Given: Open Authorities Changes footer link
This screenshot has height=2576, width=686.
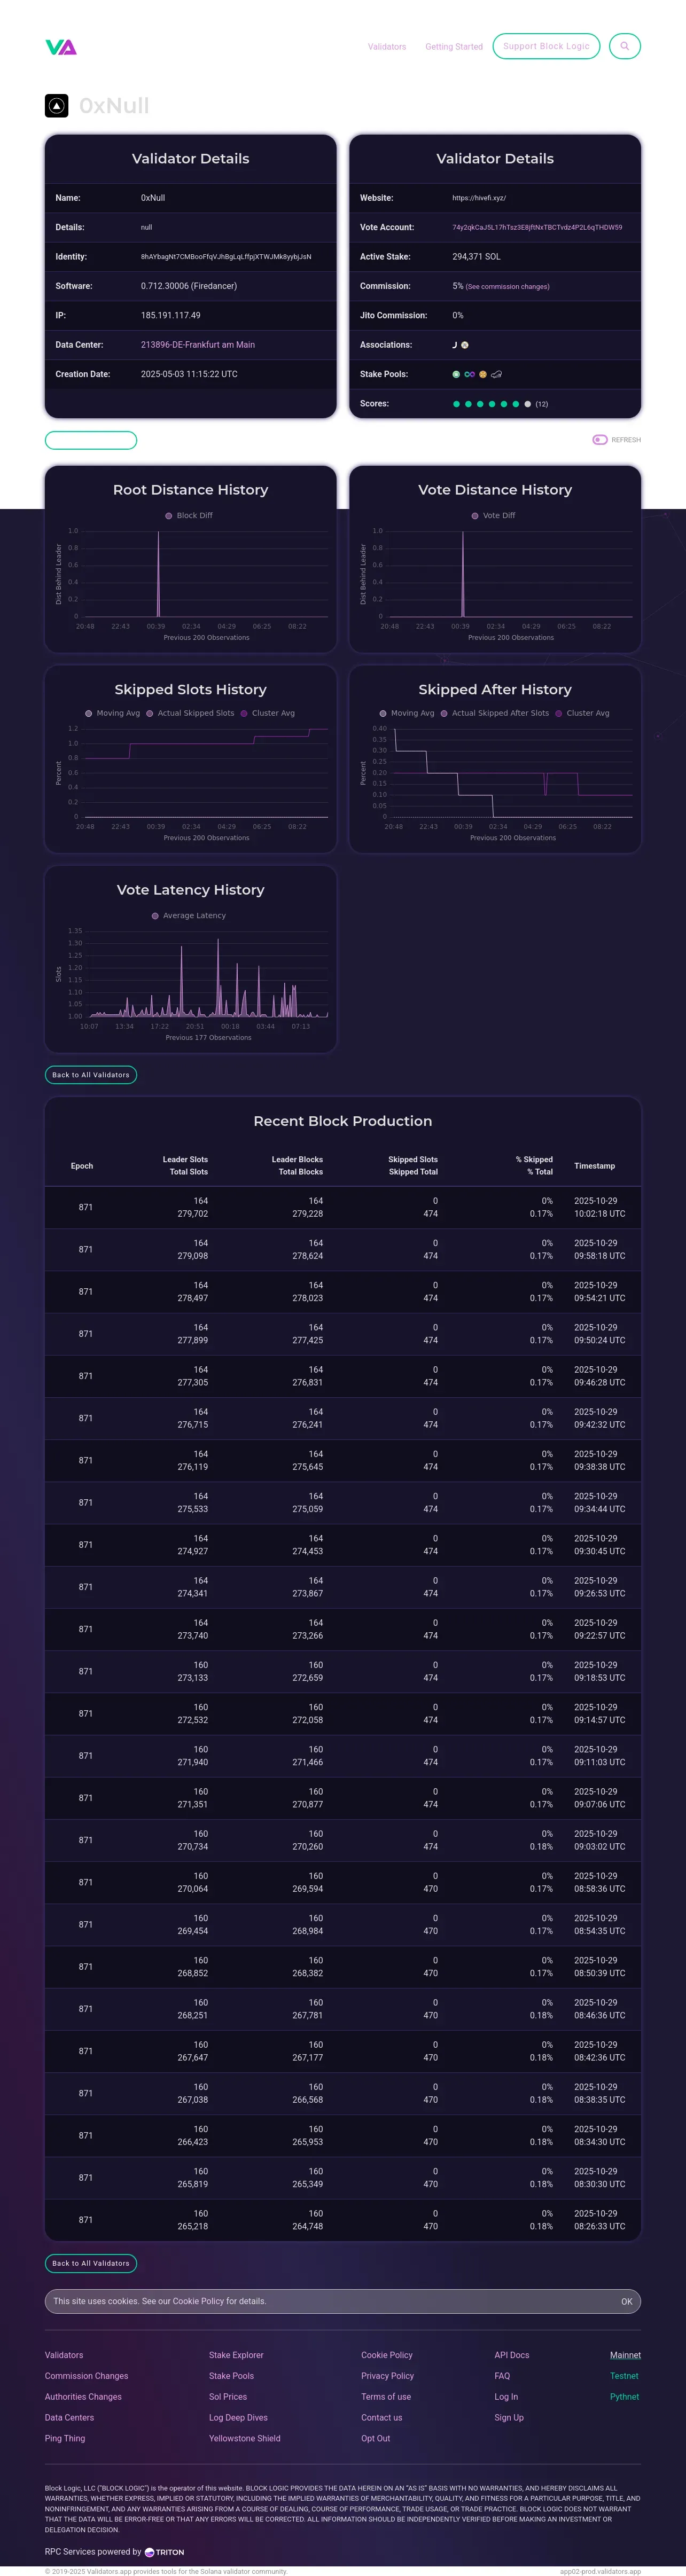Looking at the screenshot, I should click(84, 2397).
